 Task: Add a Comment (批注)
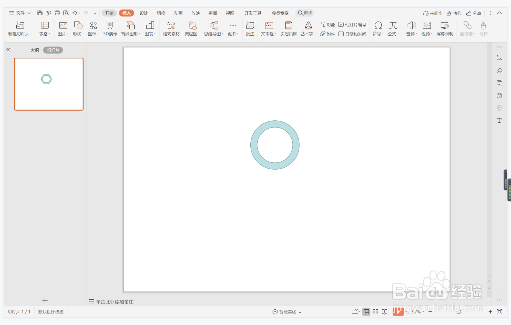point(250,28)
